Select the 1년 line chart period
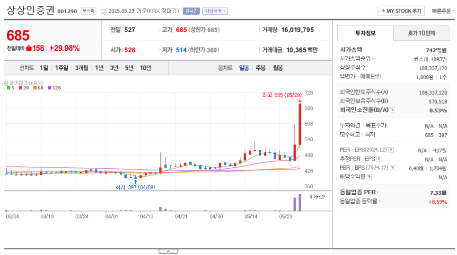Viewport: 457px width, 255px height. click(x=99, y=68)
